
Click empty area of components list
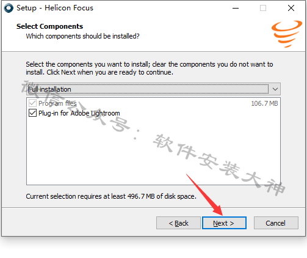coord(153,151)
